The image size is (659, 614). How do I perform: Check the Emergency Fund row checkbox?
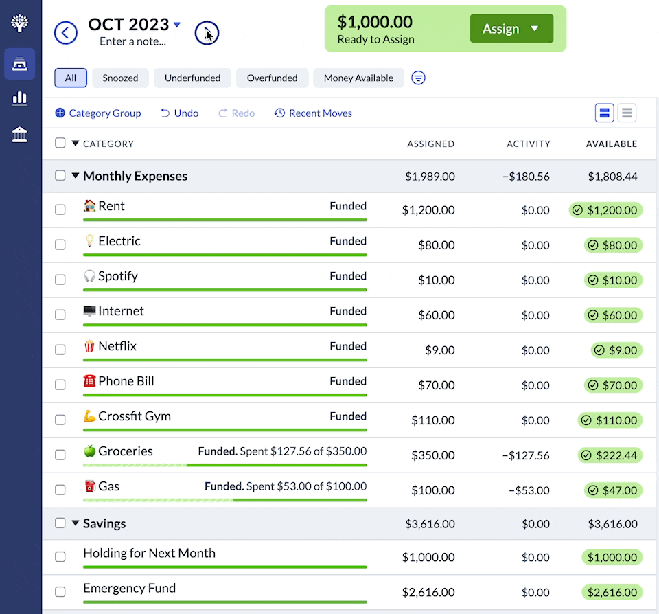(60, 592)
